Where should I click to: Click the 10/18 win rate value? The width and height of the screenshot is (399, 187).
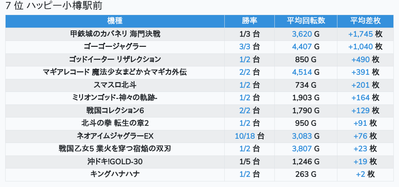tap(245, 136)
